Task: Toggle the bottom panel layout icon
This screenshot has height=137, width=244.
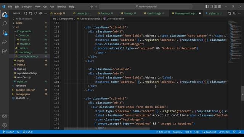Action: pos(211,6)
